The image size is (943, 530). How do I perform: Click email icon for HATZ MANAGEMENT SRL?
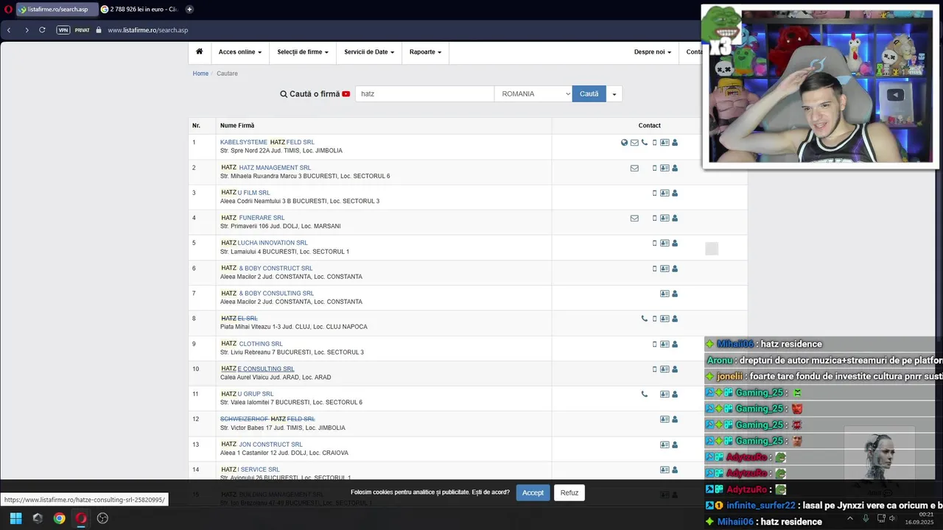[x=634, y=168]
